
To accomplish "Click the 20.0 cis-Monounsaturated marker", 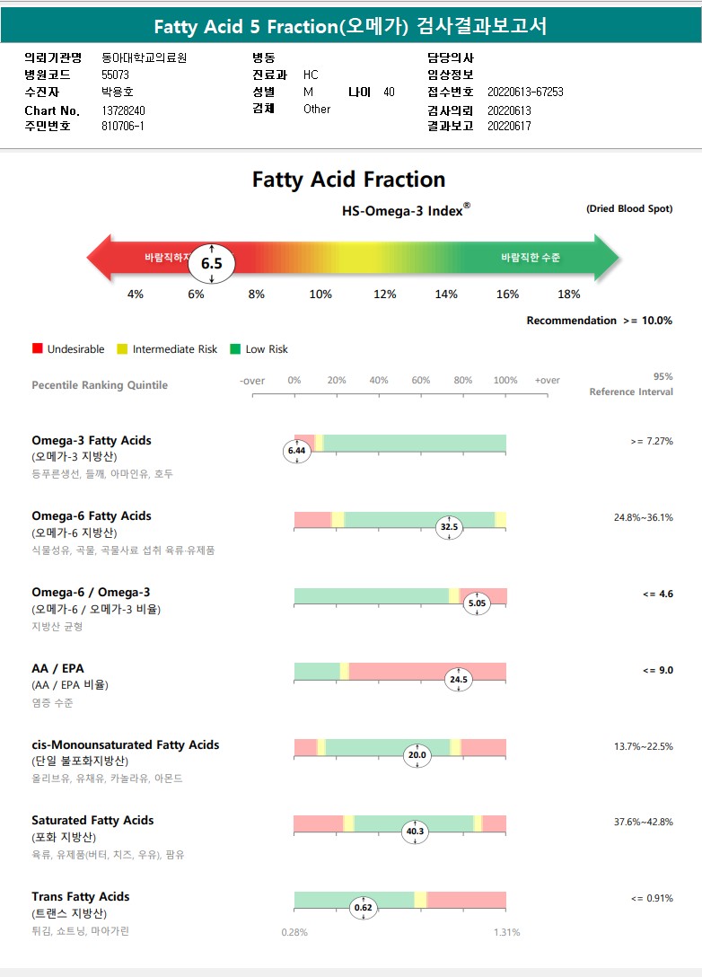I will click(x=417, y=756).
